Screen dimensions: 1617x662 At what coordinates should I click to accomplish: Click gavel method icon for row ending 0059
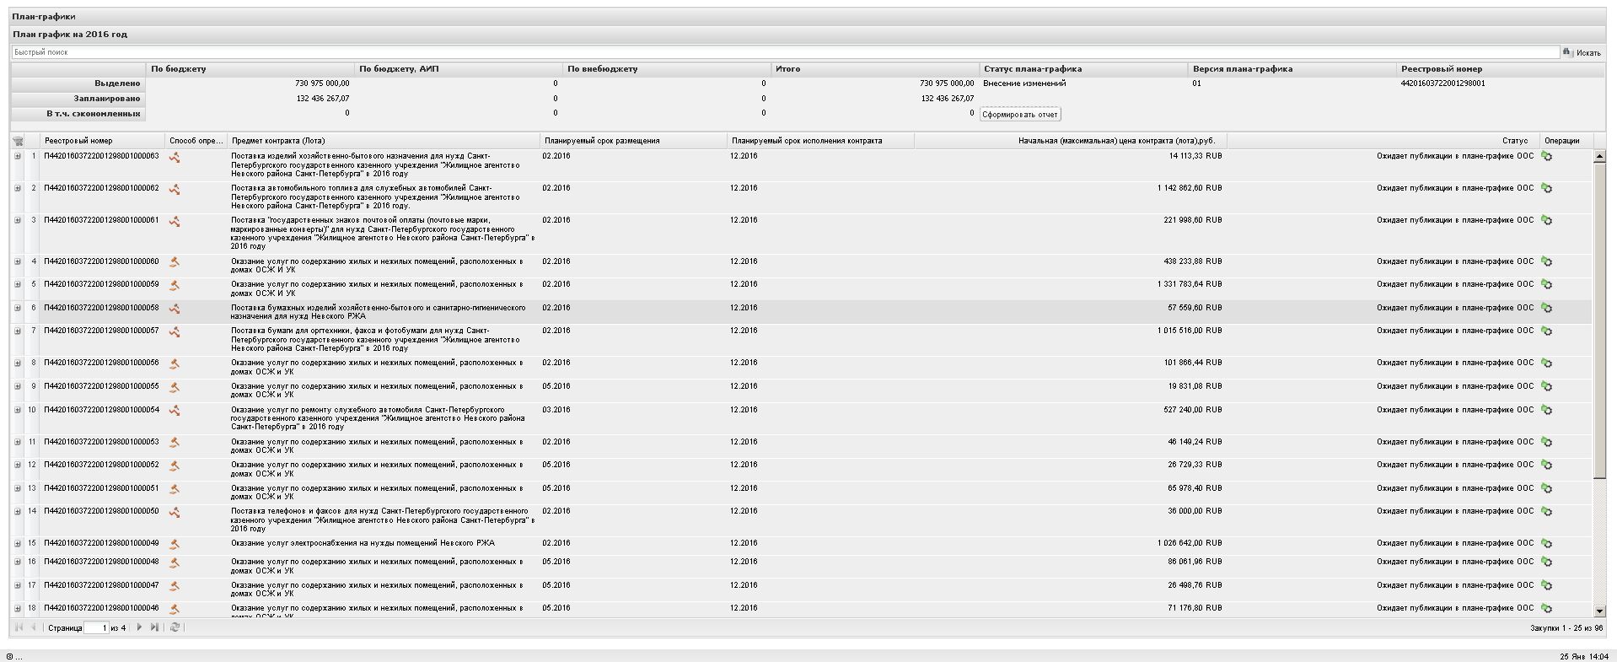tap(175, 285)
